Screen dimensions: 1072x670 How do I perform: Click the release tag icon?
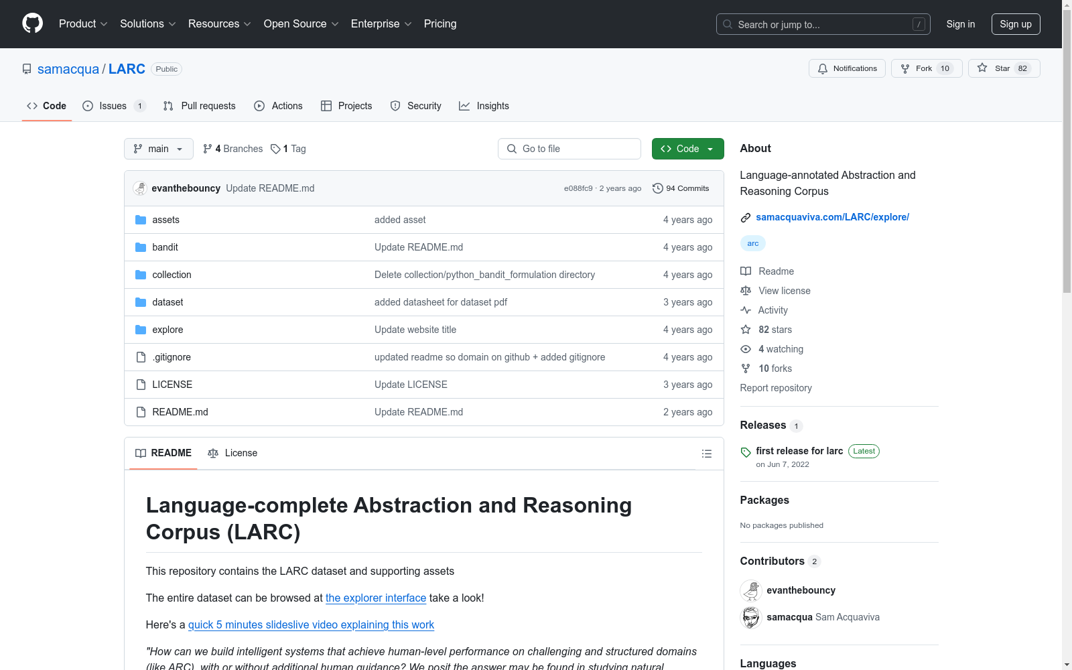pos(746,452)
